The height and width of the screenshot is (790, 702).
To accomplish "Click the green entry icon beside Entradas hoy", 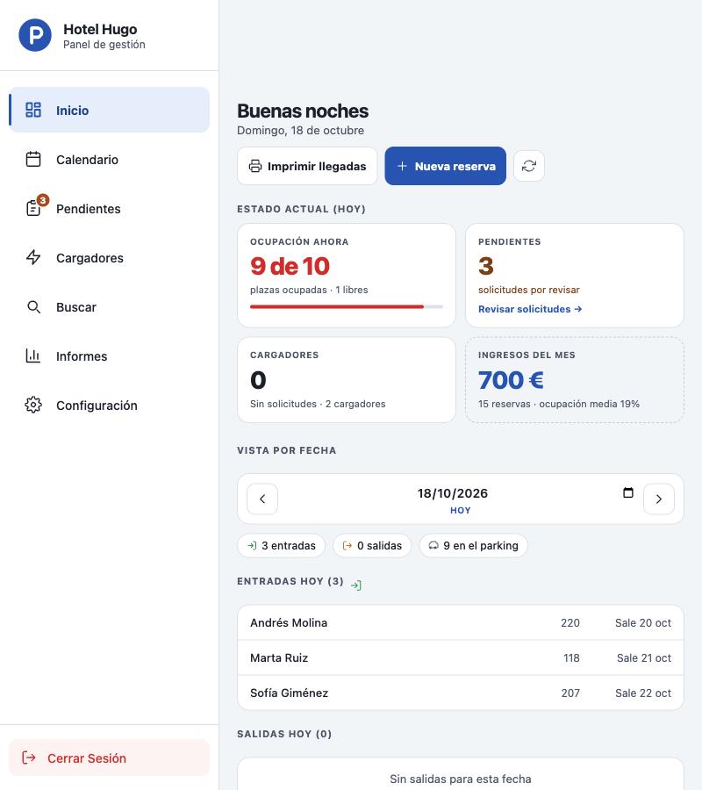I will tap(356, 585).
